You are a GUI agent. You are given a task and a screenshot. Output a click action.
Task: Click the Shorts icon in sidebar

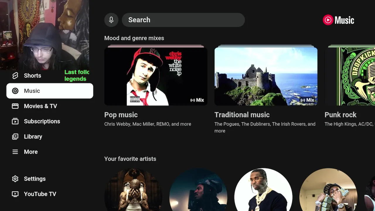(15, 76)
